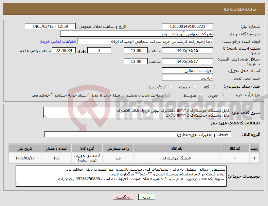Click the city field جاجرم

click(x=187, y=78)
